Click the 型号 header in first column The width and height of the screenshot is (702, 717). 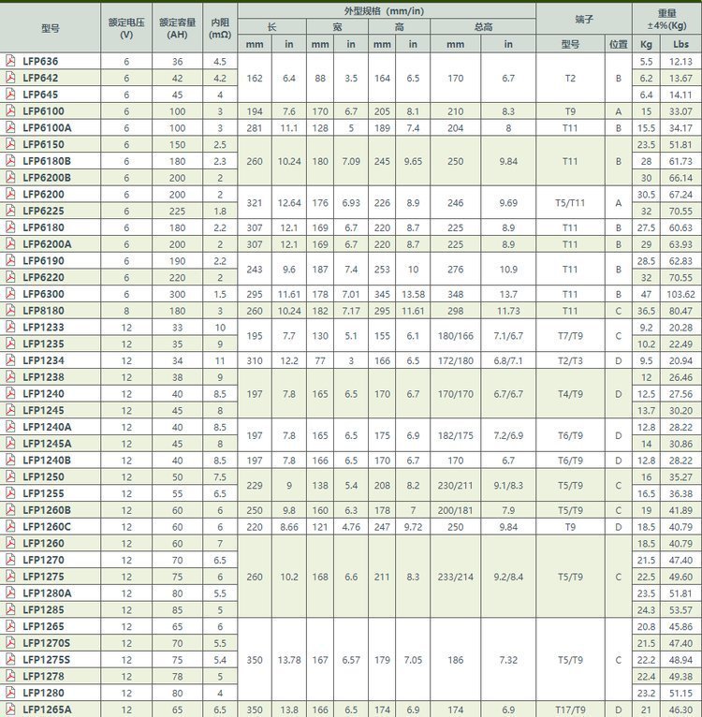[x=51, y=28]
